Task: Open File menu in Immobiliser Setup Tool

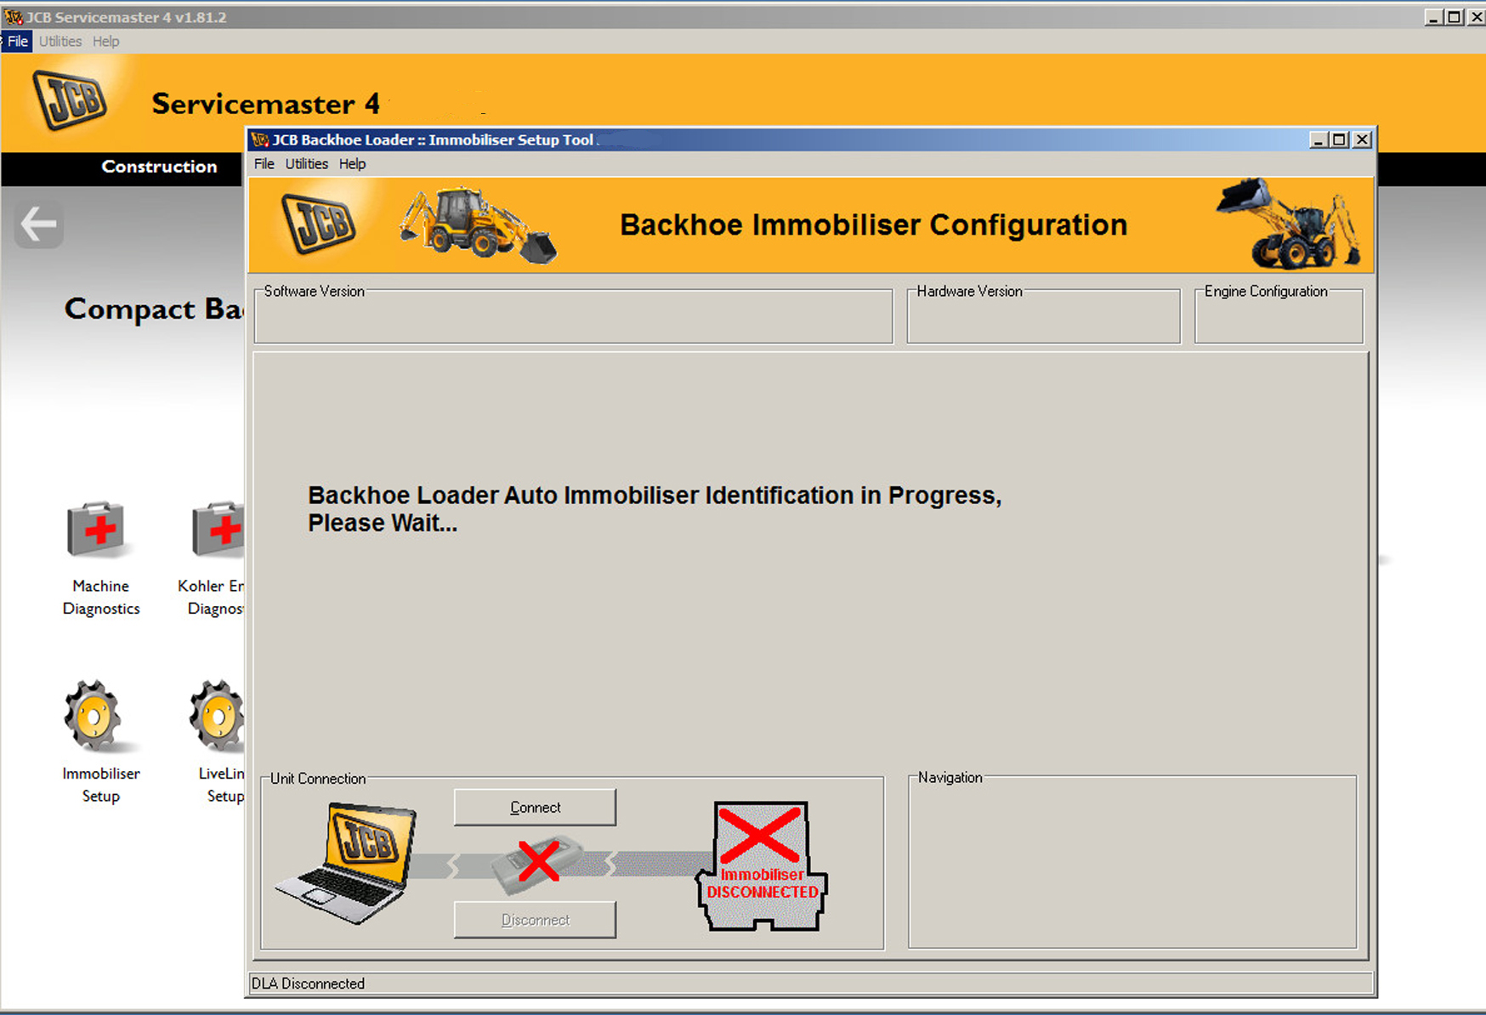Action: pyautogui.click(x=264, y=164)
